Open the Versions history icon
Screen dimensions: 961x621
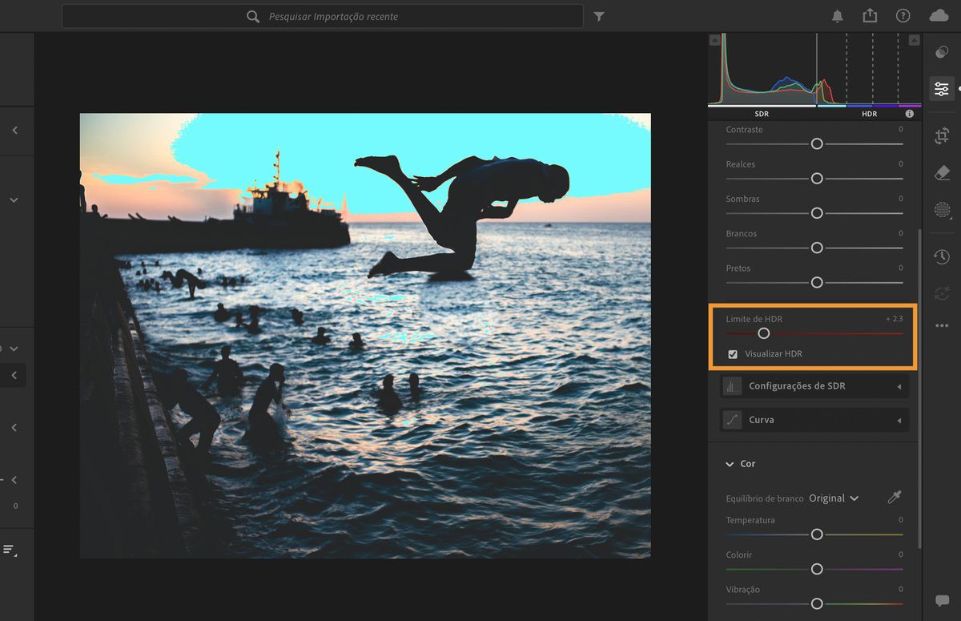[x=942, y=256]
